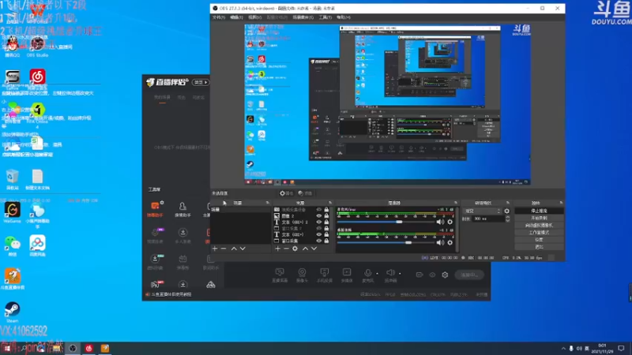The image size is (632, 355).
Task: Toggle lock on 视频采集设备 source
Action: point(326,210)
